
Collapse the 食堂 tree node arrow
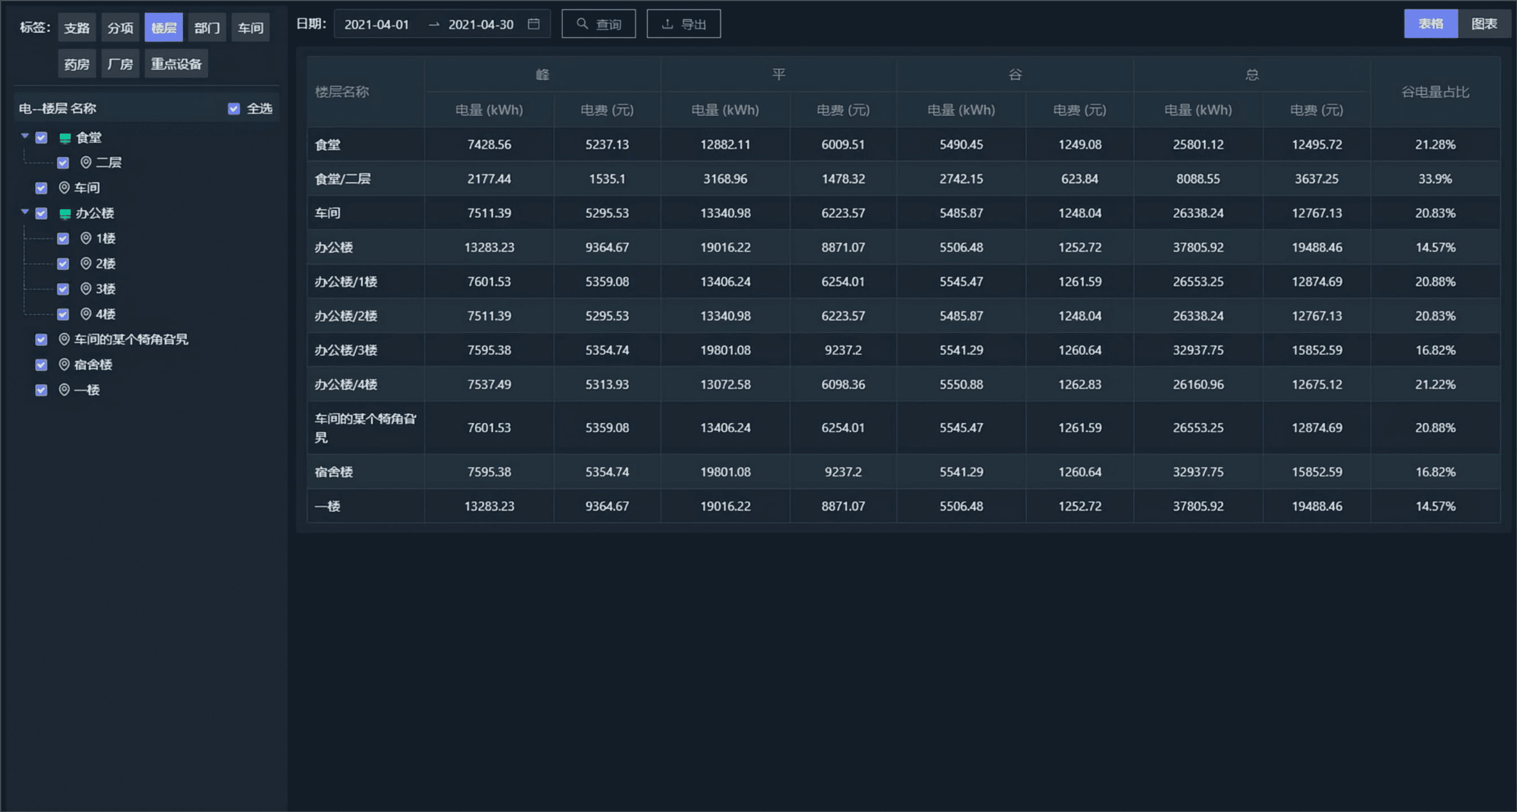(x=25, y=137)
